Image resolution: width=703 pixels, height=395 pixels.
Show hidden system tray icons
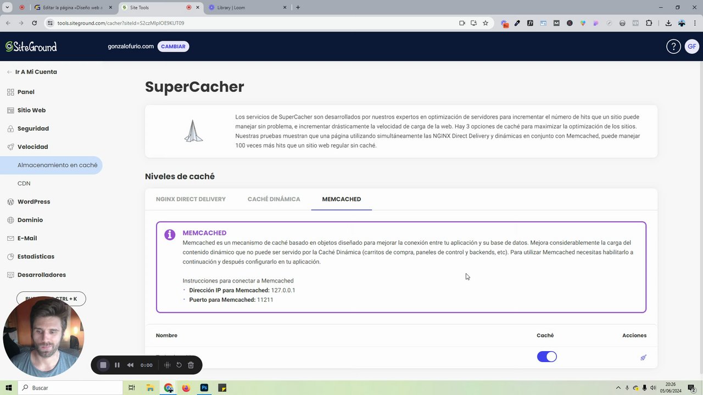618,388
